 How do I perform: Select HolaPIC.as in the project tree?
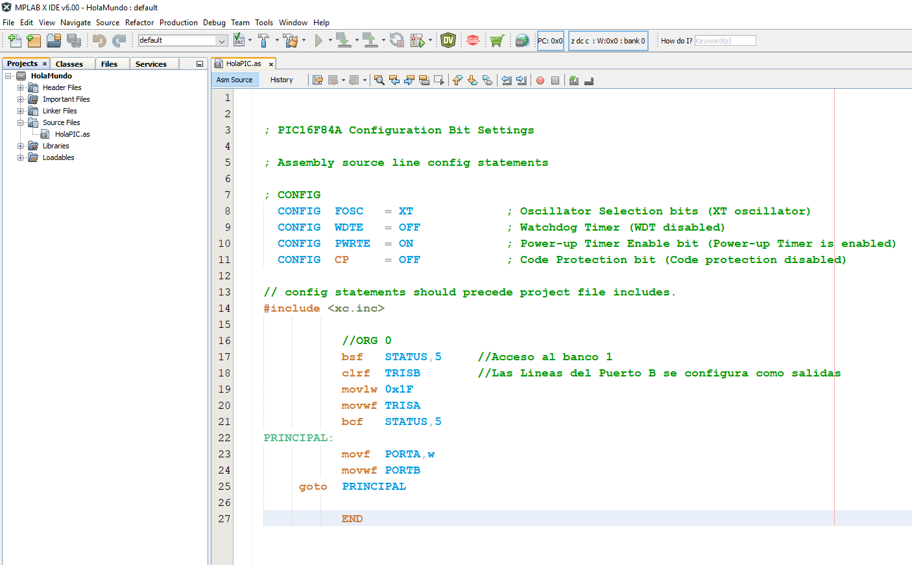click(x=72, y=134)
